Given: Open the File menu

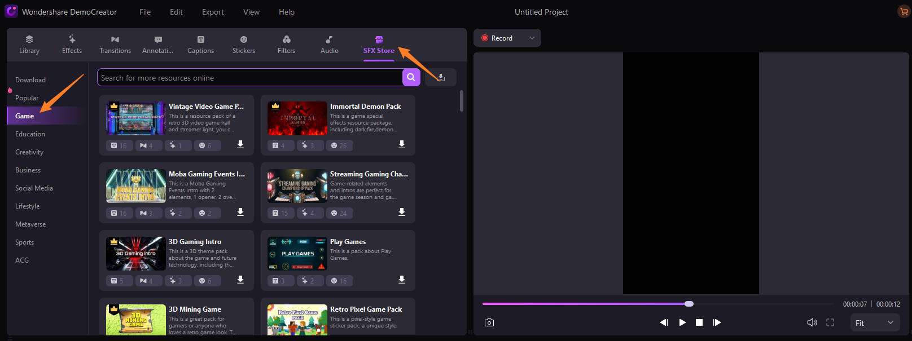Looking at the screenshot, I should pyautogui.click(x=145, y=12).
